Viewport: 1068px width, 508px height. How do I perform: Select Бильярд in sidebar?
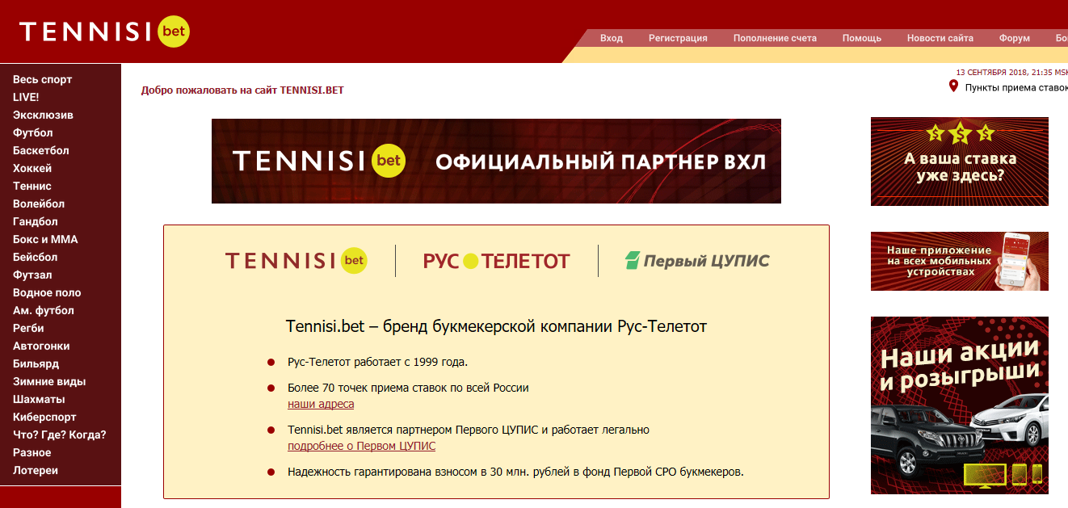tap(36, 363)
